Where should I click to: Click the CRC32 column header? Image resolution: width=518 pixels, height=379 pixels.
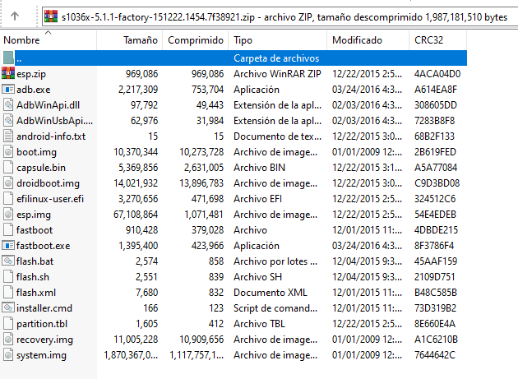(x=431, y=40)
